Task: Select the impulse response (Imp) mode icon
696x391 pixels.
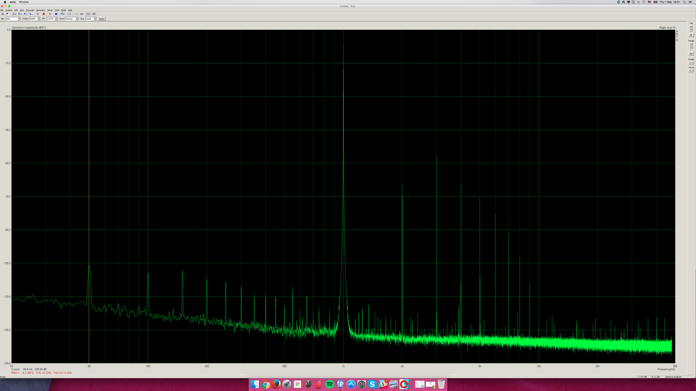Action: [x=15, y=14]
